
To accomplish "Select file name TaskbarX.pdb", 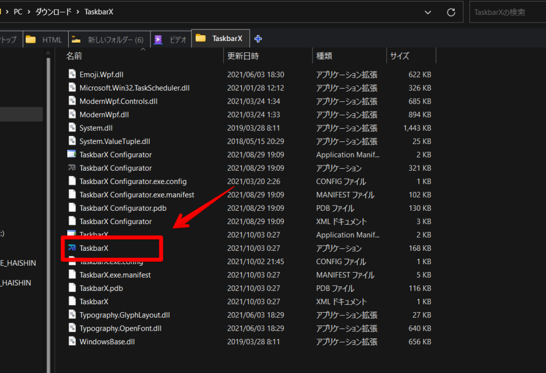I will pos(101,288).
